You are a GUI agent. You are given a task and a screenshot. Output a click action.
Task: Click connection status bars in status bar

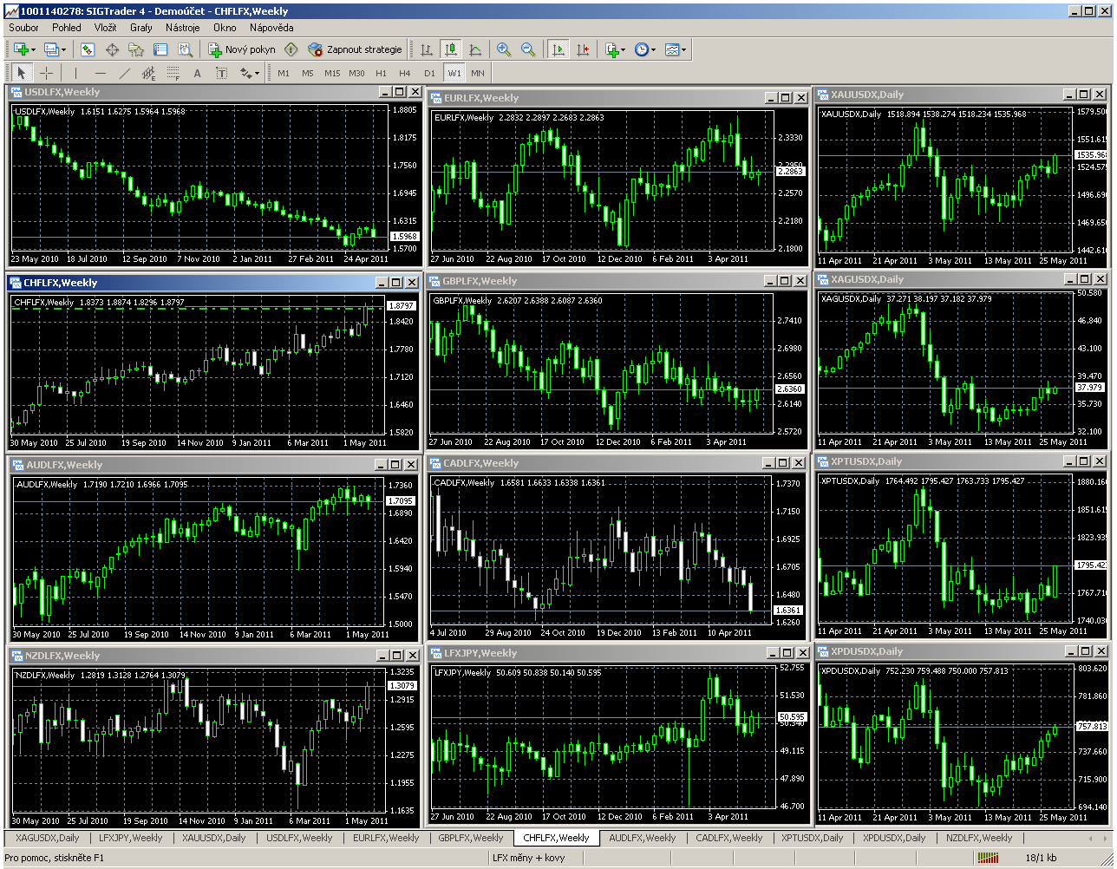tap(987, 858)
